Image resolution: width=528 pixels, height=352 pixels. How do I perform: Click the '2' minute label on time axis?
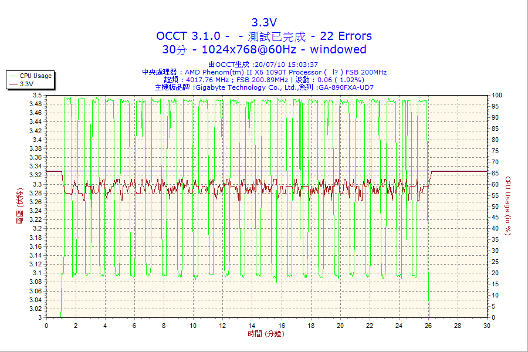coord(76,326)
